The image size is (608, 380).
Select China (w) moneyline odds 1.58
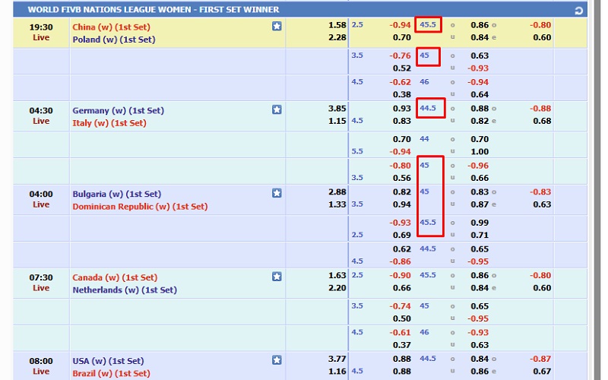[337, 25]
